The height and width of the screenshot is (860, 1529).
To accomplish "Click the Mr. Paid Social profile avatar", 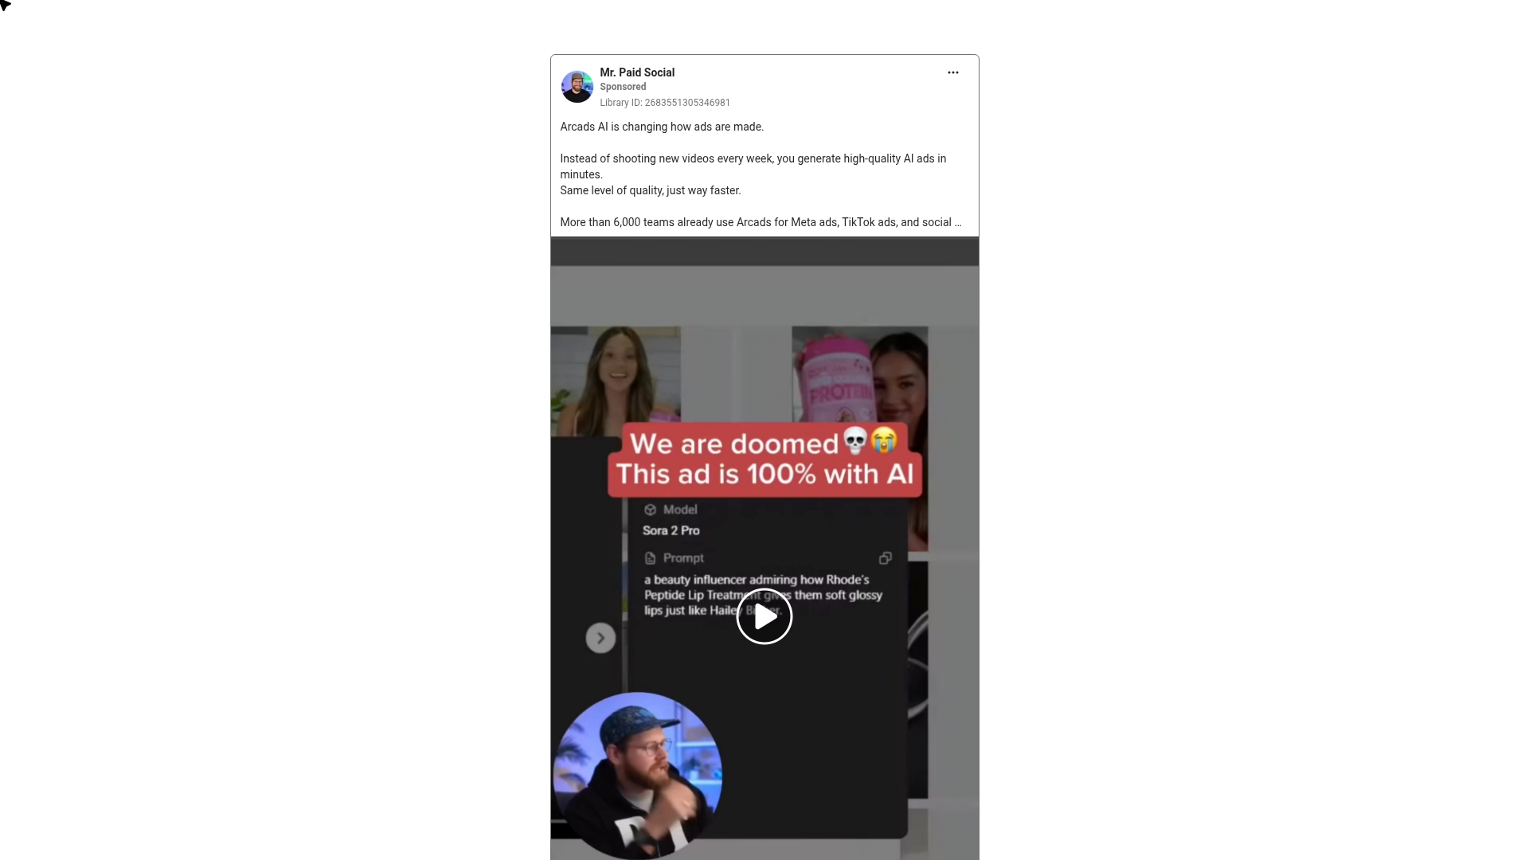I will pyautogui.click(x=577, y=87).
